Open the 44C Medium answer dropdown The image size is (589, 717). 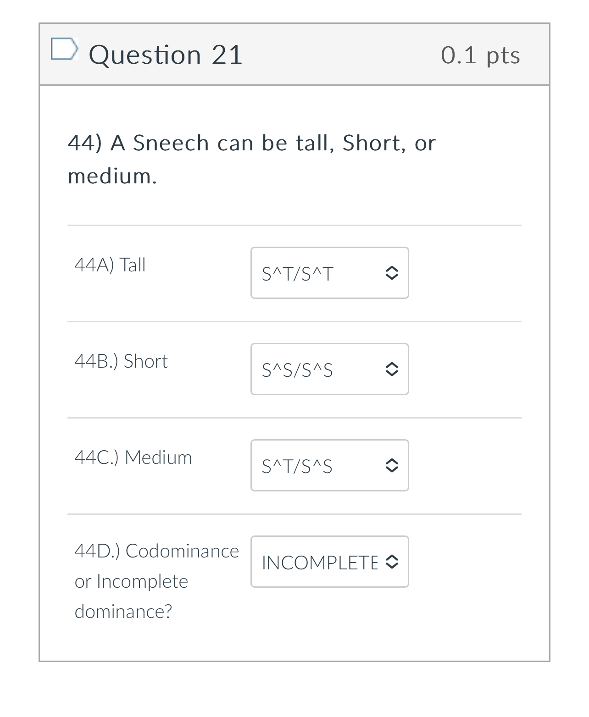(329, 465)
